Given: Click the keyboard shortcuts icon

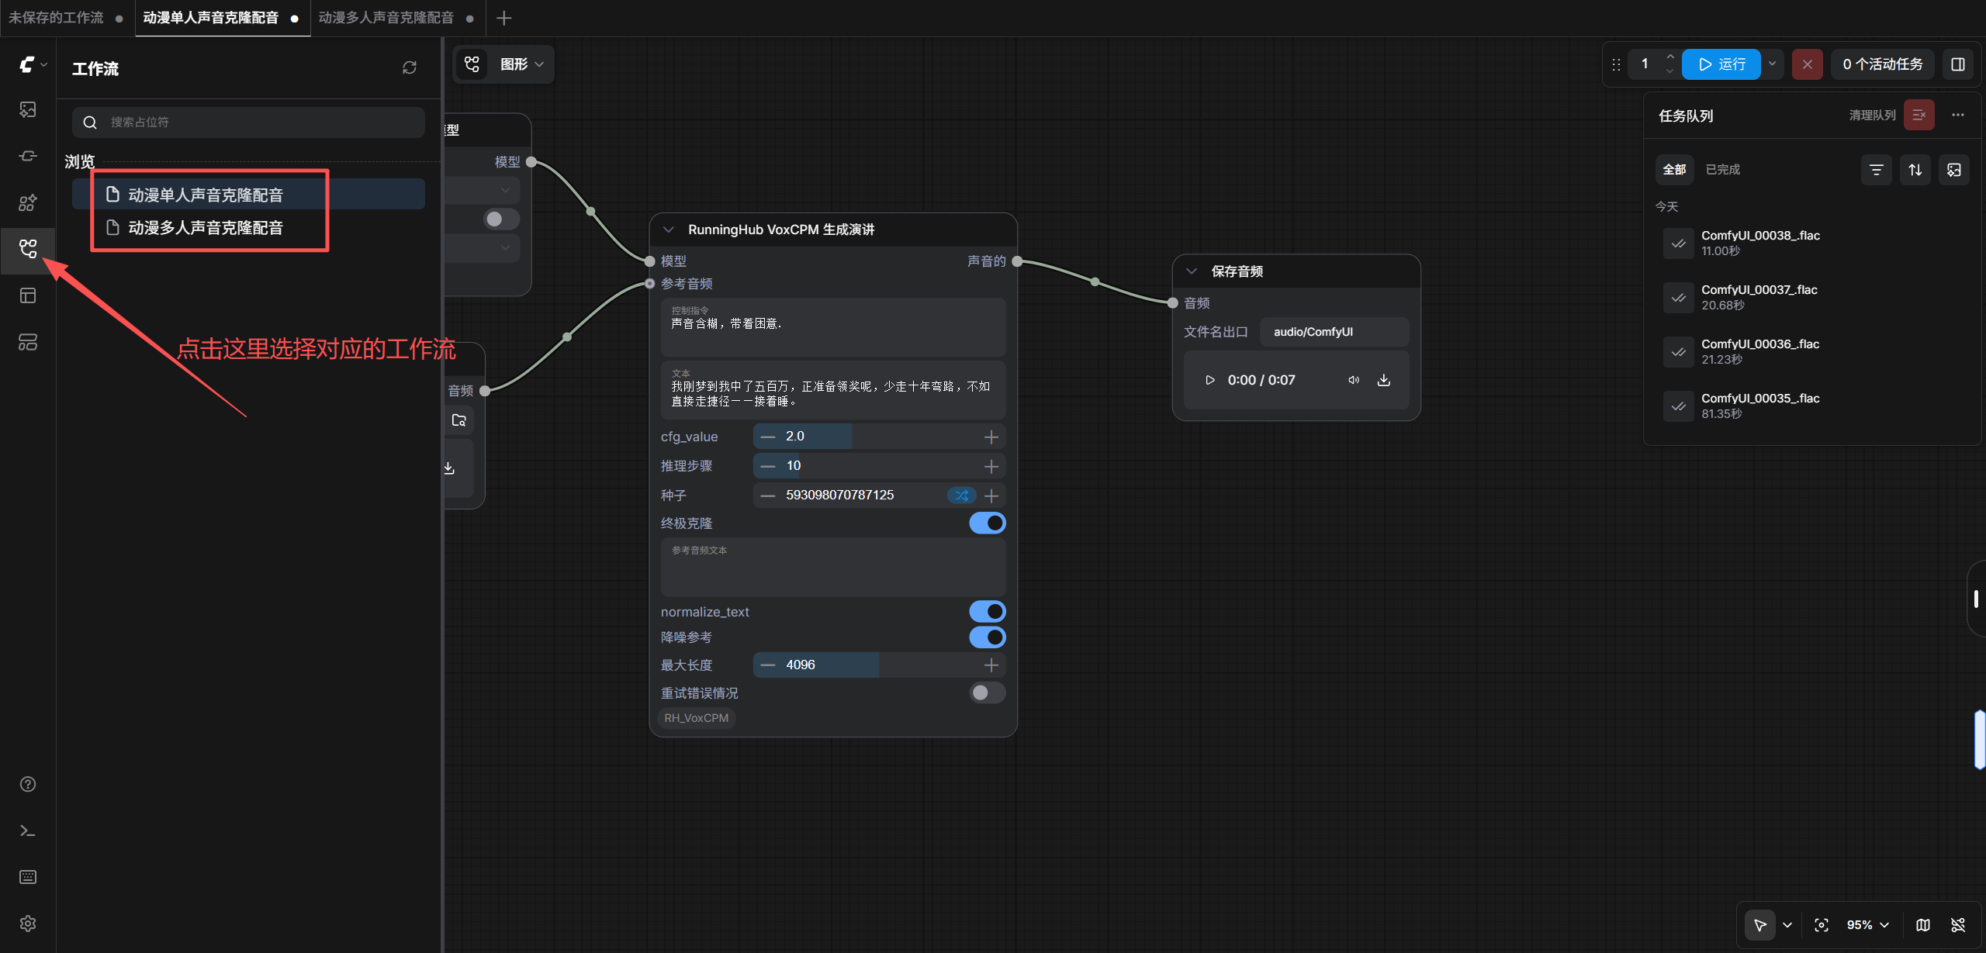Looking at the screenshot, I should [x=28, y=877].
